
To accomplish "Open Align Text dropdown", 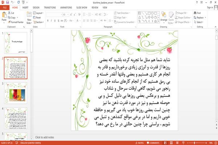I will (x=120, y=17).
